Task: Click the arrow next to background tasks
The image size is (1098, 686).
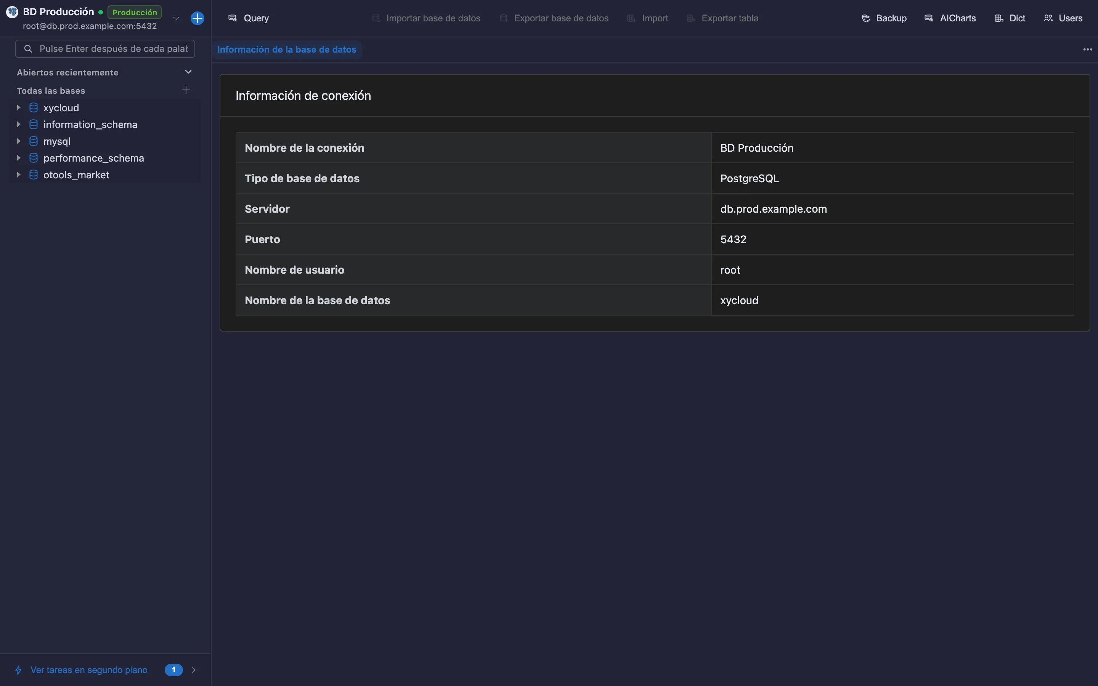Action: [x=194, y=670]
